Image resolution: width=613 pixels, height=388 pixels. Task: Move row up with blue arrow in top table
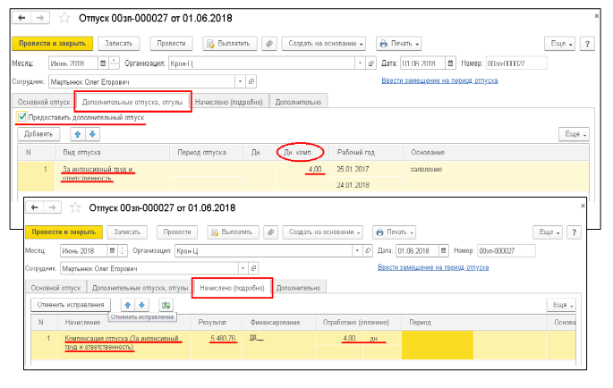[x=76, y=134]
